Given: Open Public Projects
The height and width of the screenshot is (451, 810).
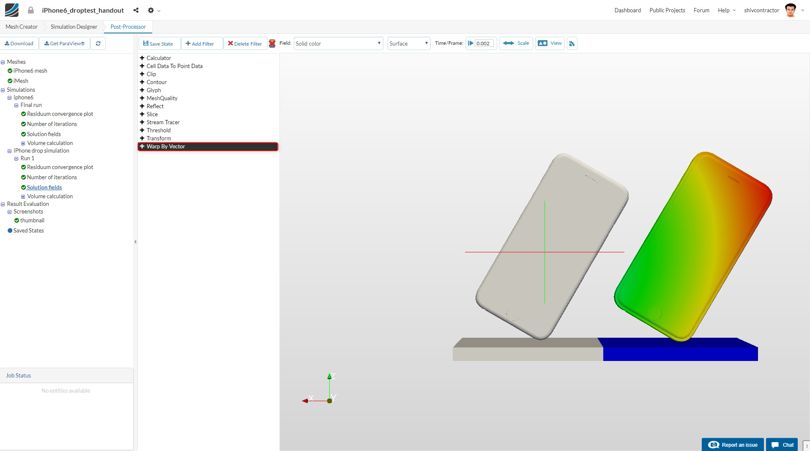Looking at the screenshot, I should tap(667, 10).
